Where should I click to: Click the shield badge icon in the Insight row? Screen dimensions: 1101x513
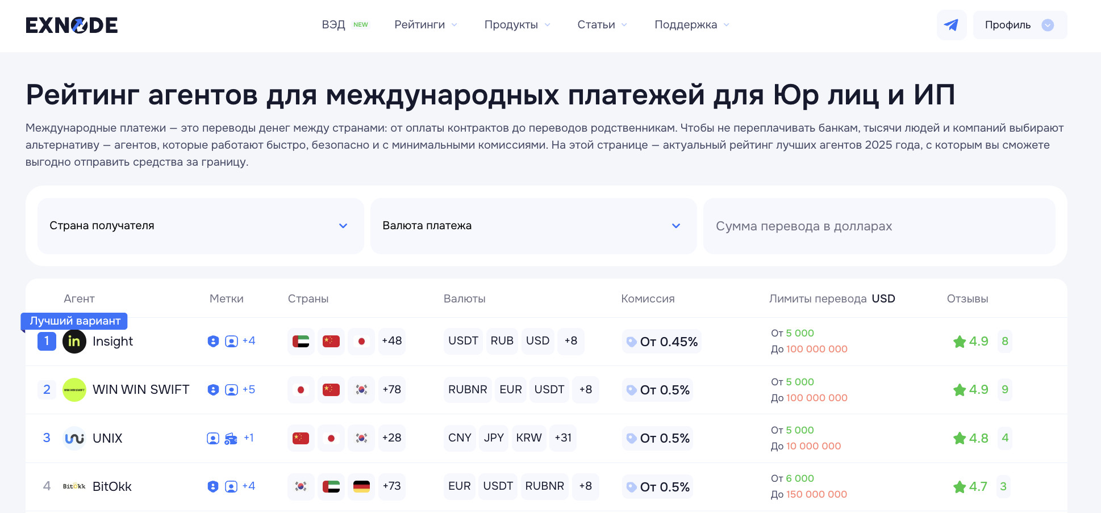pyautogui.click(x=213, y=341)
